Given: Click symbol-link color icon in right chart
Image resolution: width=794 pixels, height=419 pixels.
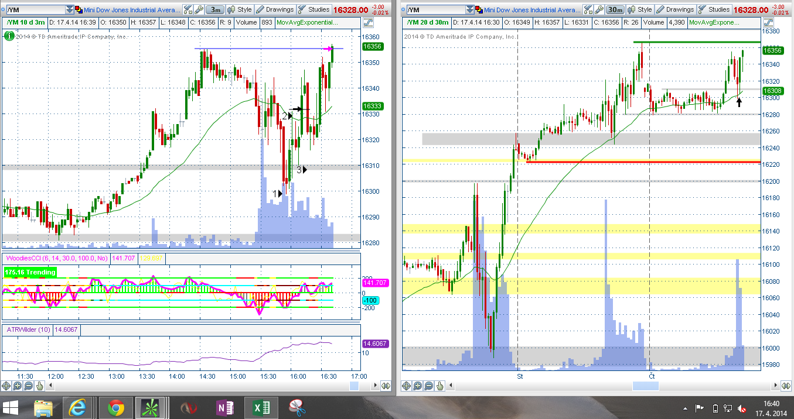Looking at the screenshot, I should (479, 9).
